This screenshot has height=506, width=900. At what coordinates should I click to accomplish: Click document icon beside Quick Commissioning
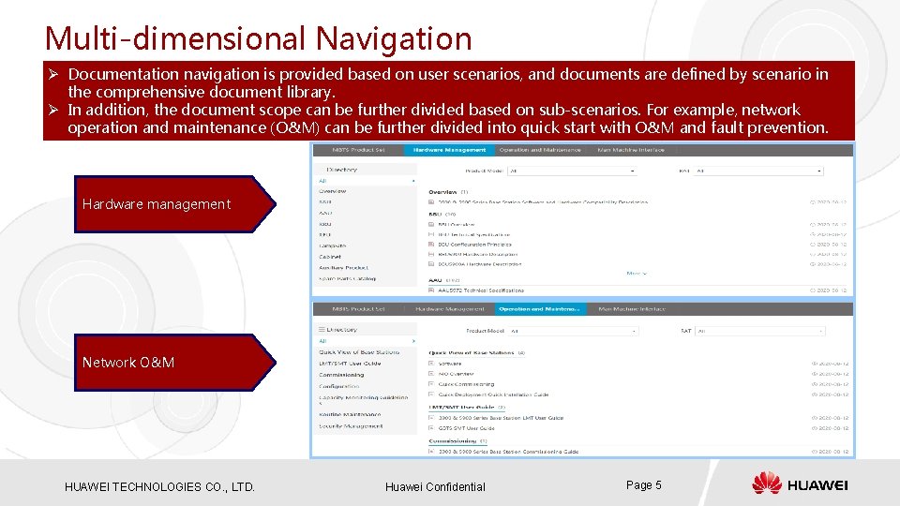point(431,384)
